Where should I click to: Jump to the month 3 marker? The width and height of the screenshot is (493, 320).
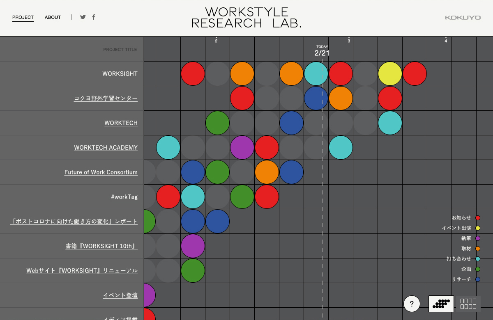pos(349,40)
